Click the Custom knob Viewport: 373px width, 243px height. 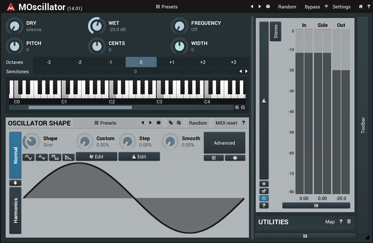pos(85,141)
